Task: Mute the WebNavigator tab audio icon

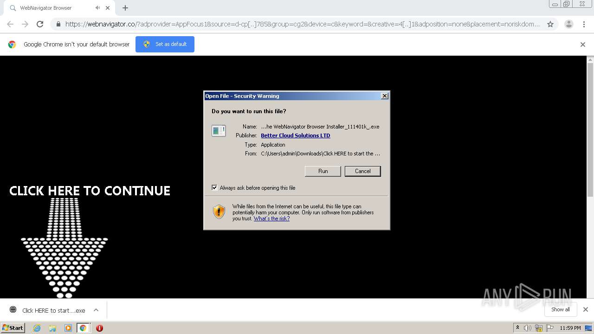Action: pyautogui.click(x=97, y=8)
